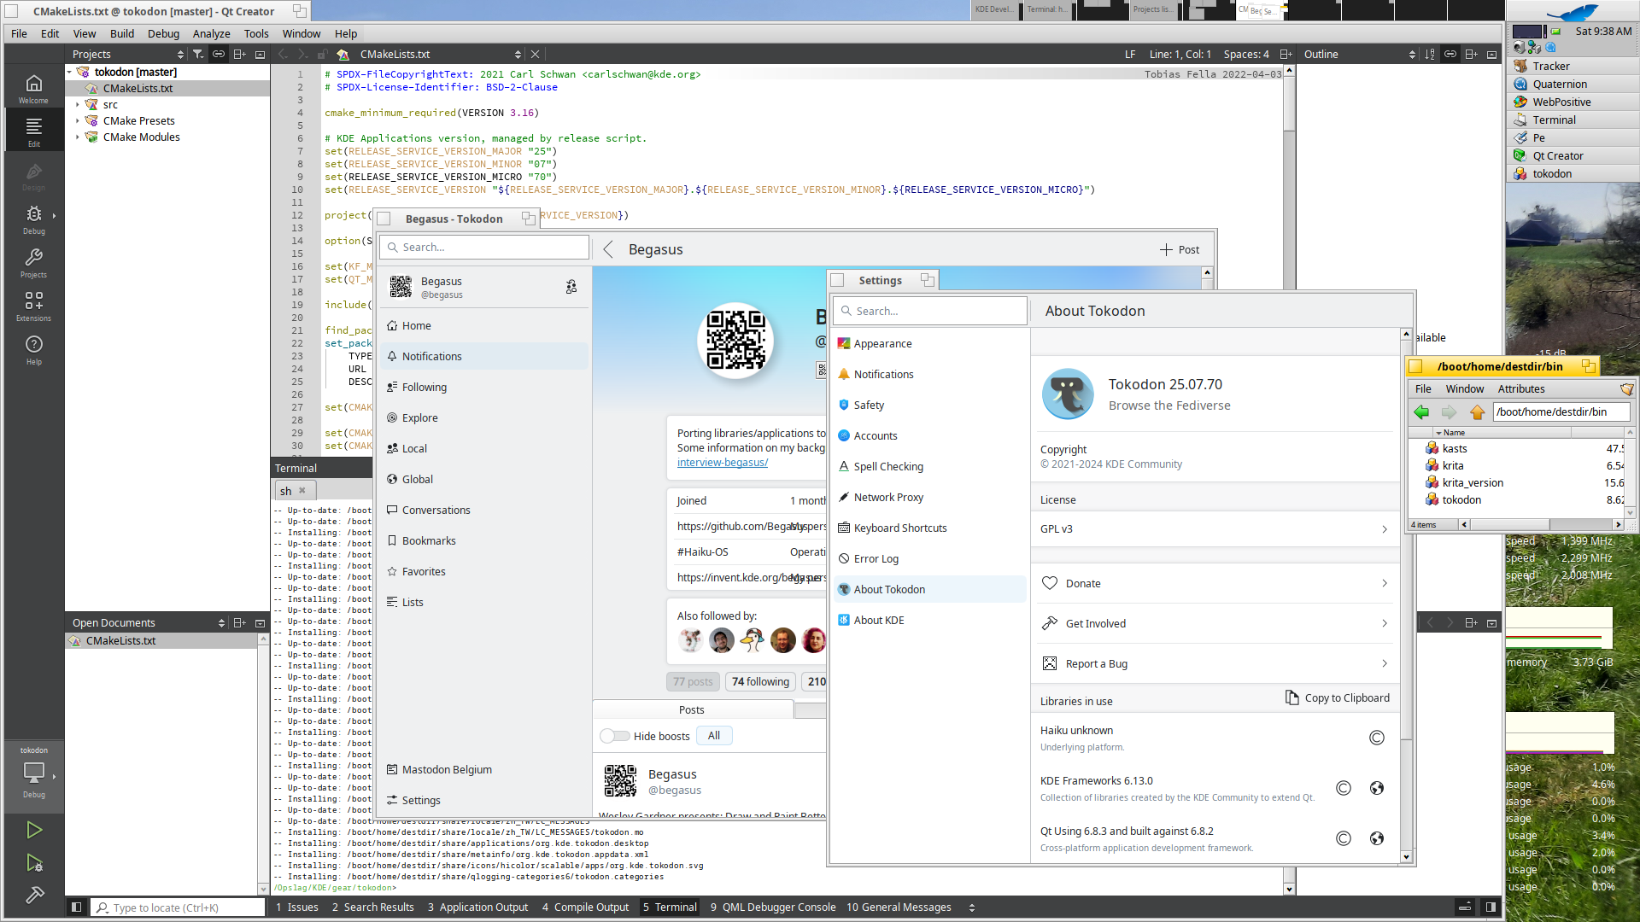The image size is (1640, 922).
Task: Open the tokodon kit selector monitor icon
Action: tap(33, 773)
